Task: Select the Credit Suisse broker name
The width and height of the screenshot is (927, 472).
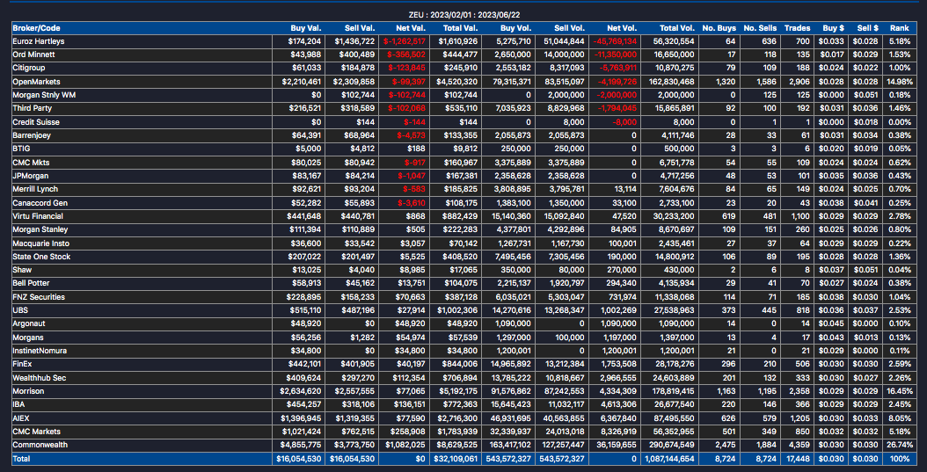Action: click(x=36, y=122)
